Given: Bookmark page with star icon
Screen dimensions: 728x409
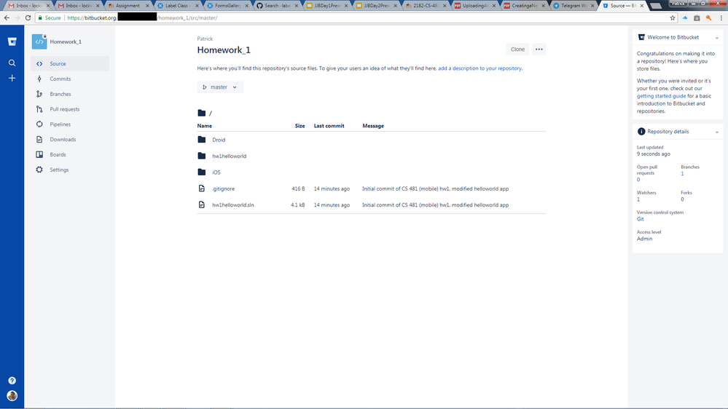Looking at the screenshot, I should pos(673,17).
